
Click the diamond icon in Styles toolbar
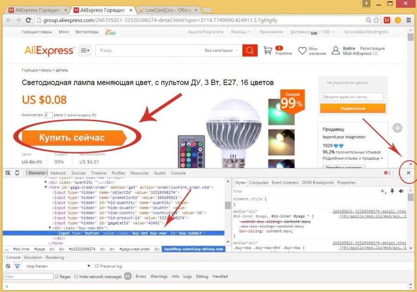[x=401, y=191]
